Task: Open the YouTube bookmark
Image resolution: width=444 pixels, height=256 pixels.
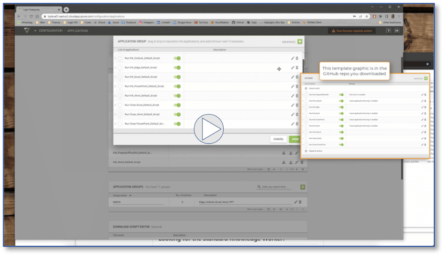Action: [201, 22]
